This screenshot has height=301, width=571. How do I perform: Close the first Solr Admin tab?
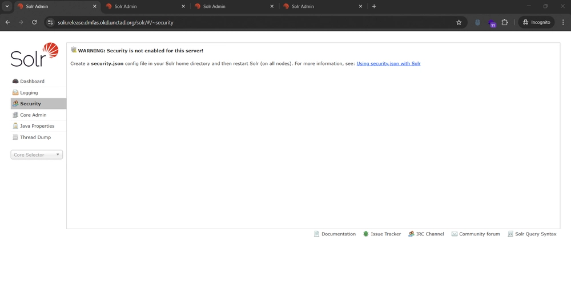click(95, 6)
